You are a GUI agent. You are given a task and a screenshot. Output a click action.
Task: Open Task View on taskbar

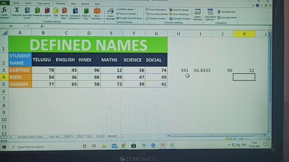click(x=94, y=146)
